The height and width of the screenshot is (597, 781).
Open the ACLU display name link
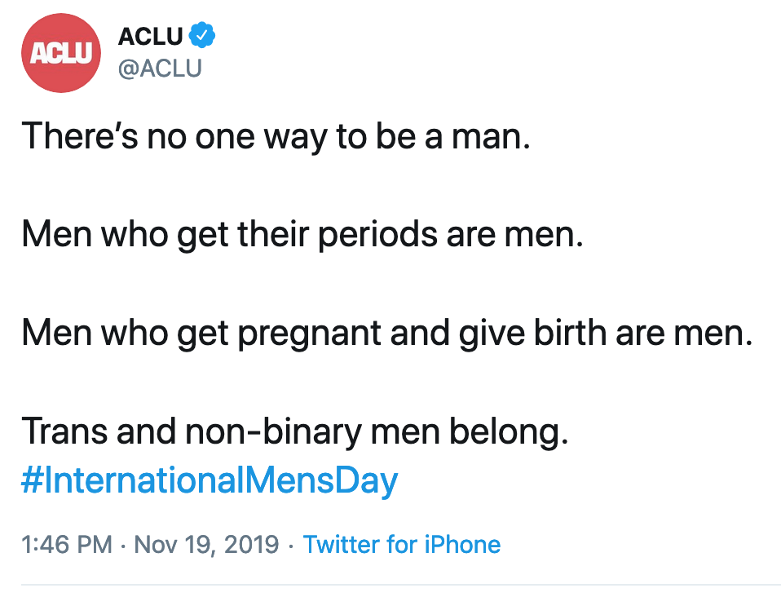pyautogui.click(x=151, y=36)
